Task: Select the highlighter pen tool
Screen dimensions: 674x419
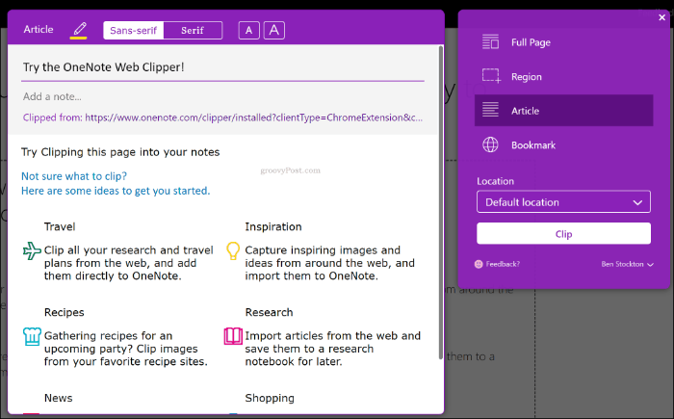Action: (79, 30)
